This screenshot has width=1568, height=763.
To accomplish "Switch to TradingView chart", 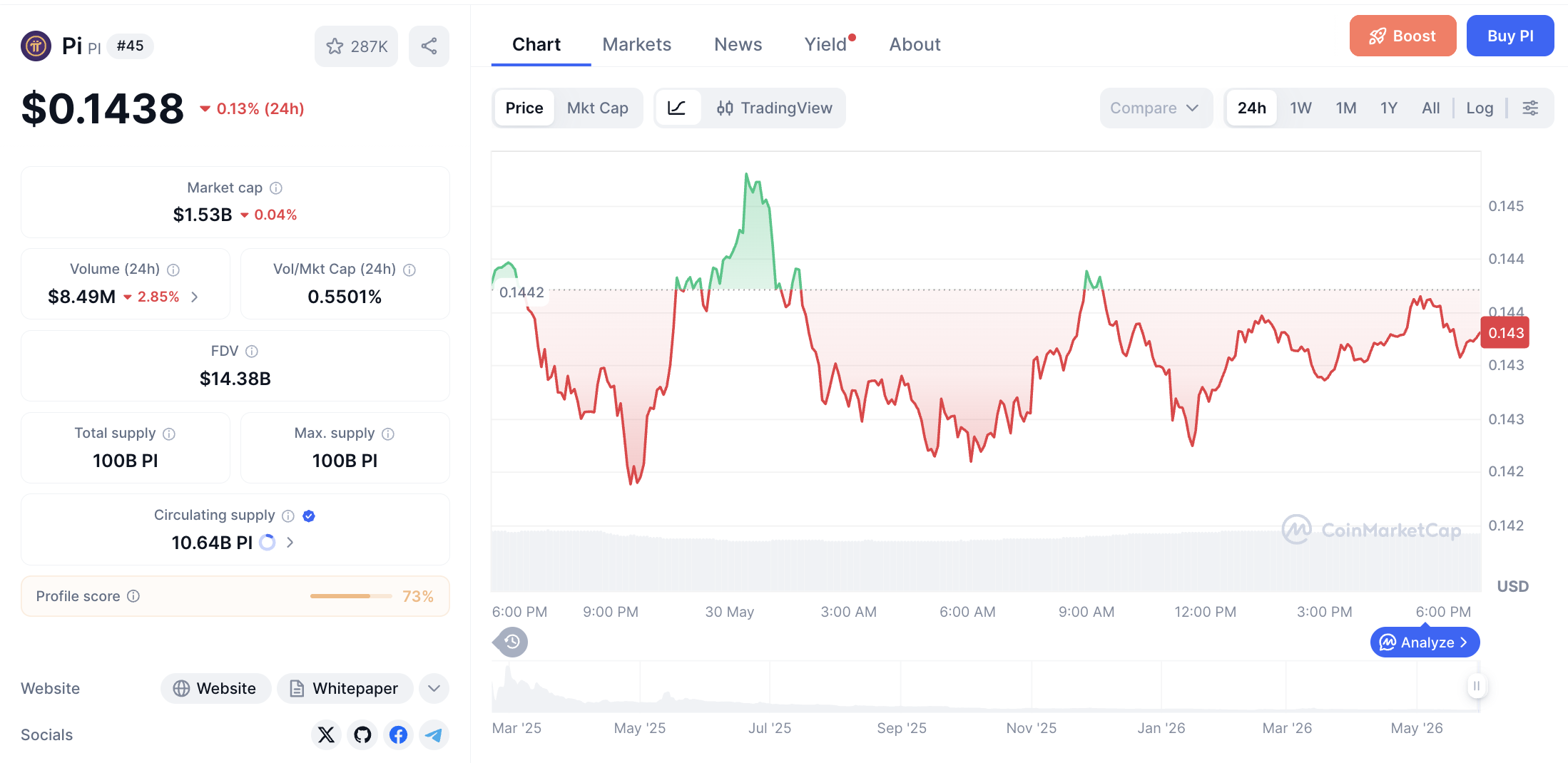I will (775, 108).
